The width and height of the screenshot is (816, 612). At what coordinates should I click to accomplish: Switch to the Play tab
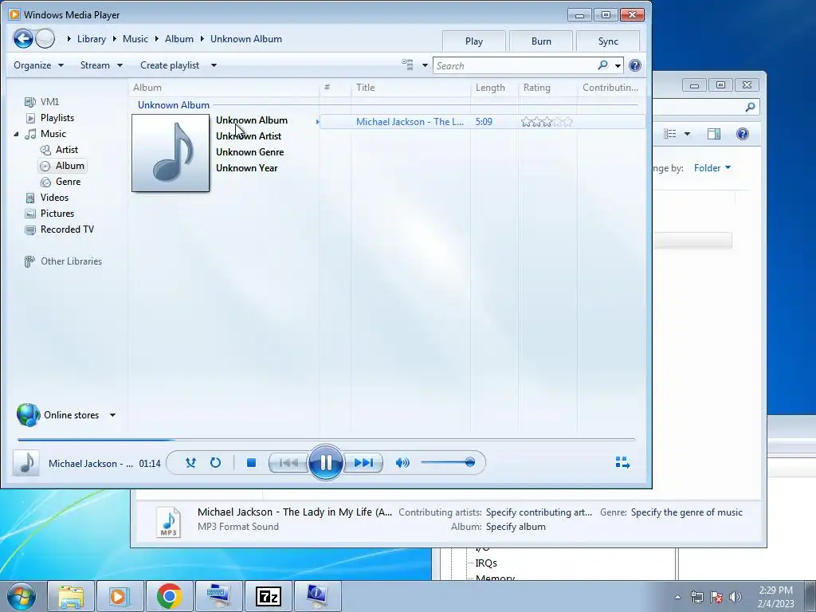tap(473, 41)
